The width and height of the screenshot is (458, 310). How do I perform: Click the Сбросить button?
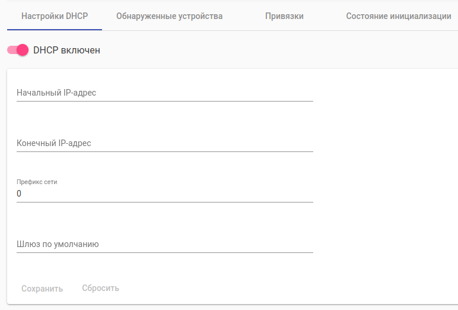(x=100, y=289)
